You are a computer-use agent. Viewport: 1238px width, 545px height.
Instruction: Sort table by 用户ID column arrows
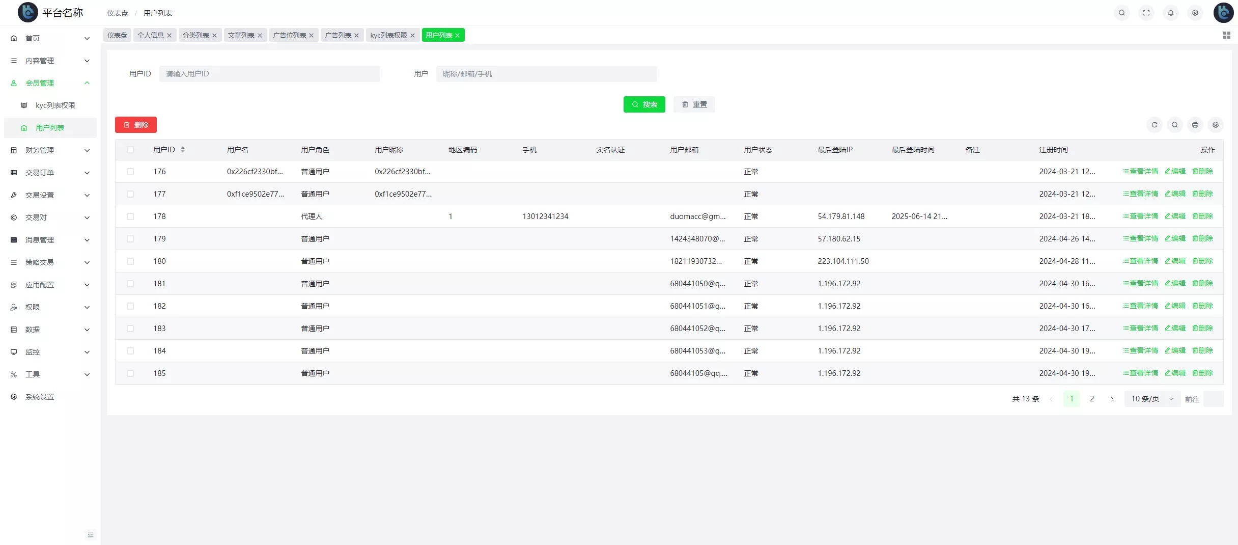(183, 150)
